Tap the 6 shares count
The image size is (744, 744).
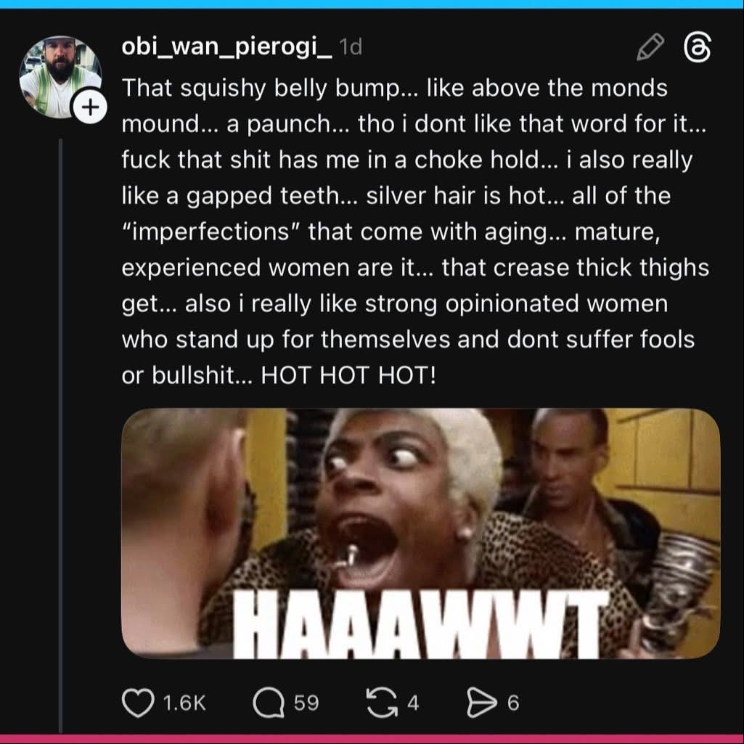tap(513, 703)
